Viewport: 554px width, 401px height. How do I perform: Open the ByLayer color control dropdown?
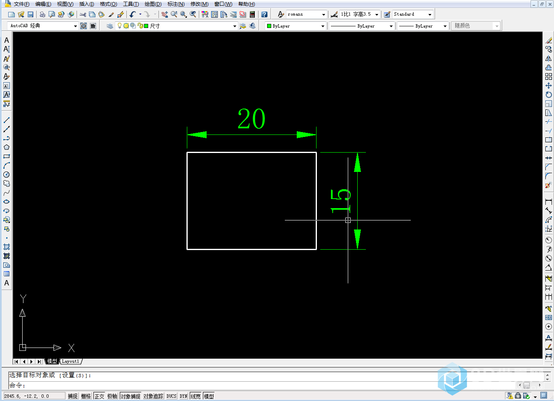tap(323, 26)
